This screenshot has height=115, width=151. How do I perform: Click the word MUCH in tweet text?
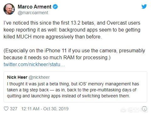[24, 37]
